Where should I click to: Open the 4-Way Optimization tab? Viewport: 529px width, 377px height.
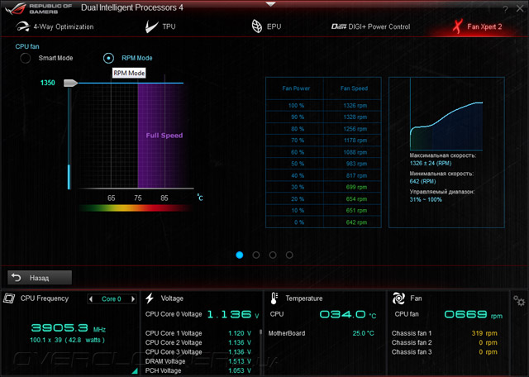(55, 26)
